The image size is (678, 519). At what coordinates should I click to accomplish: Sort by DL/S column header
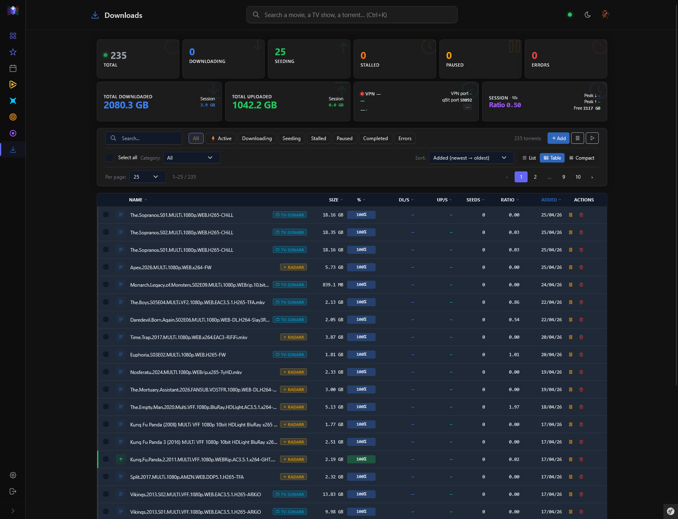[x=406, y=200]
